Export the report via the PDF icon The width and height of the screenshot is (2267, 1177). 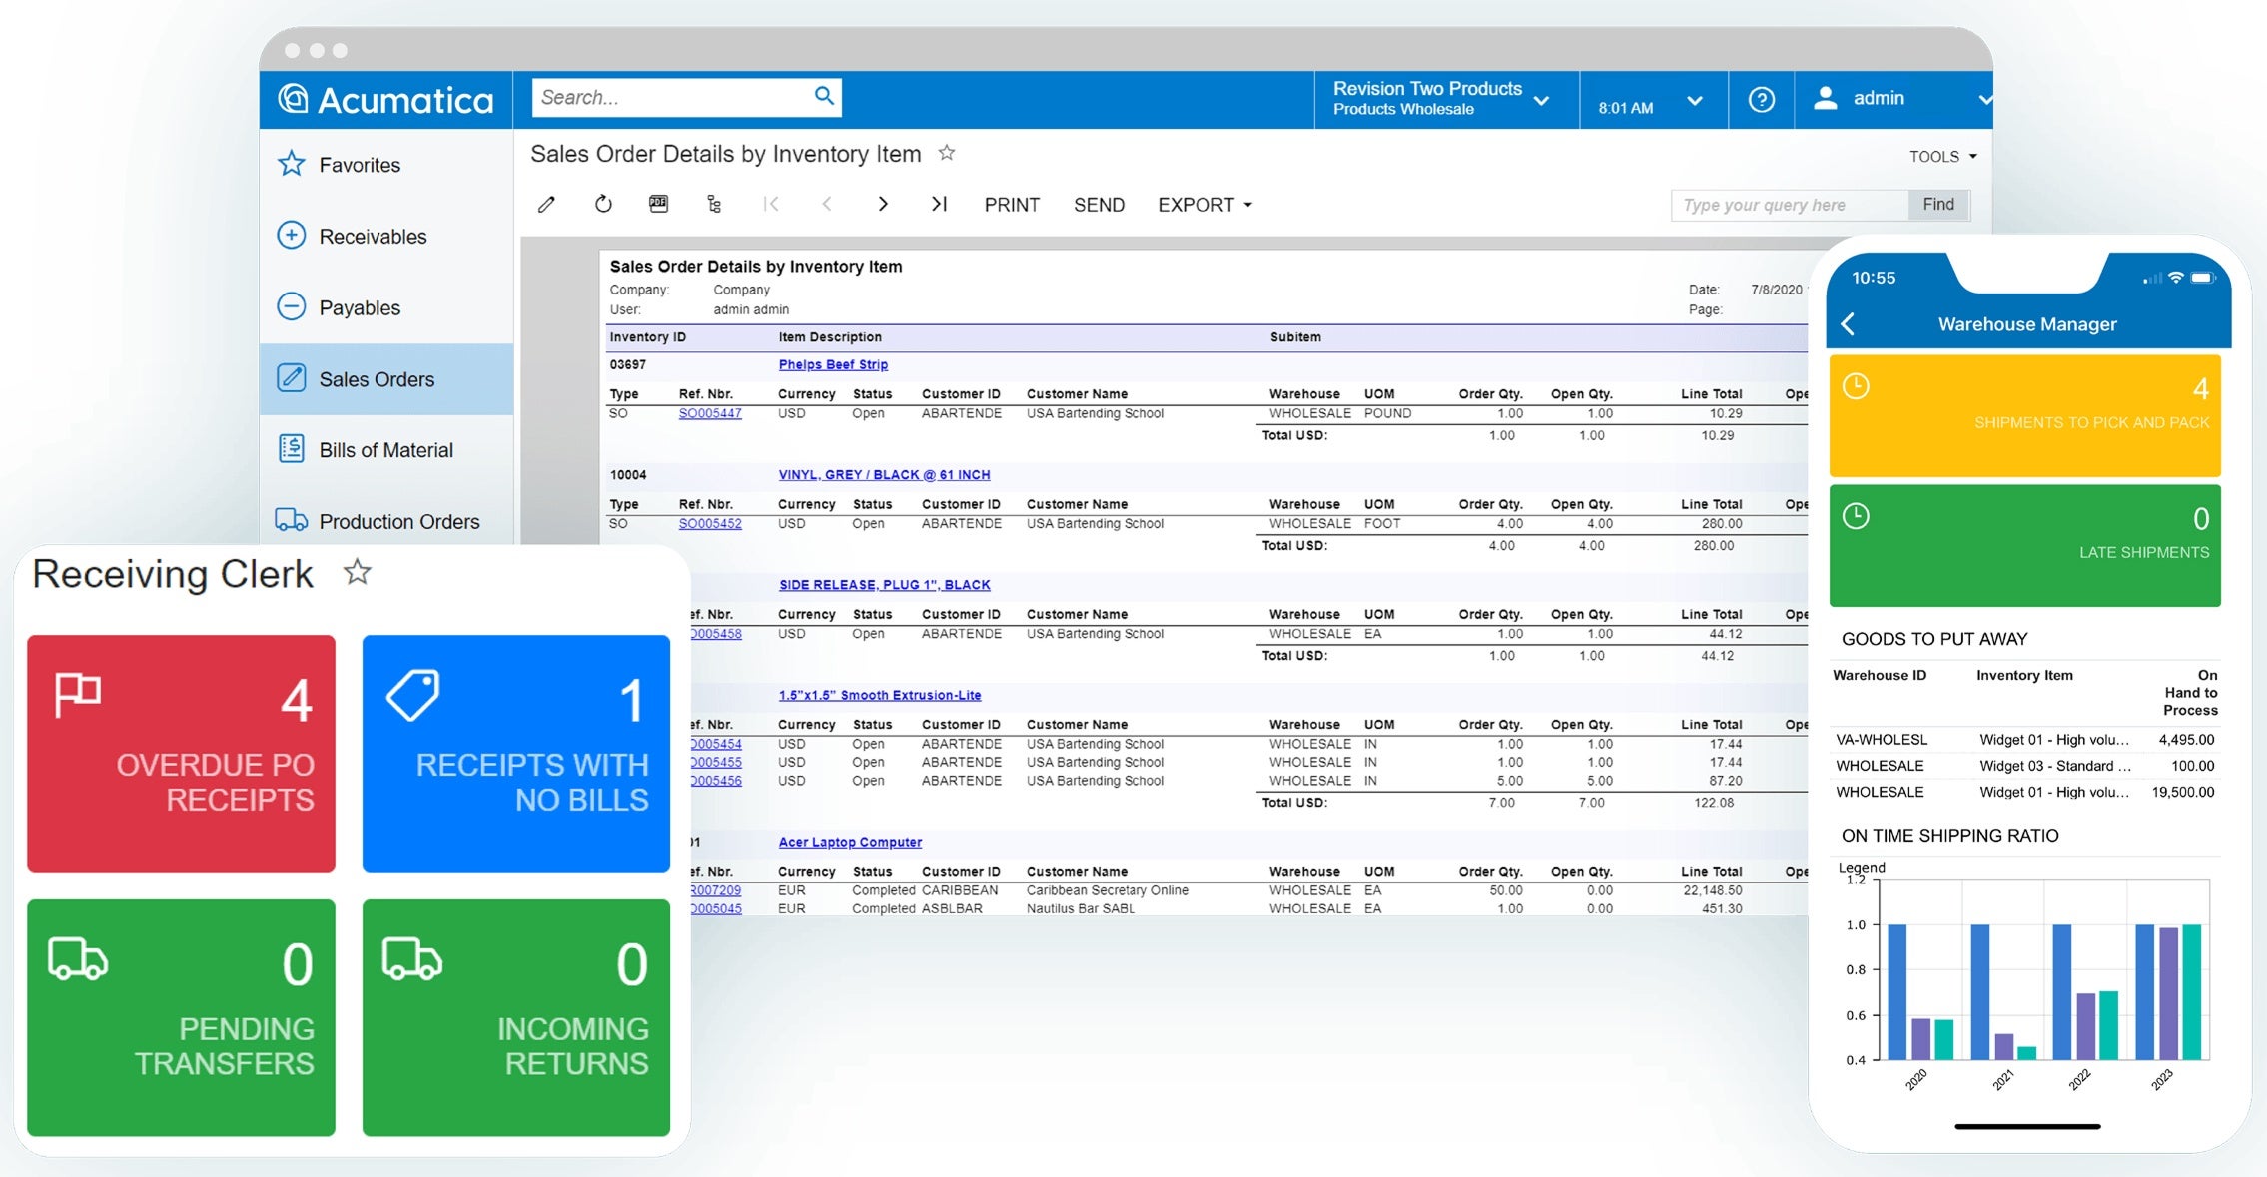pos(658,203)
